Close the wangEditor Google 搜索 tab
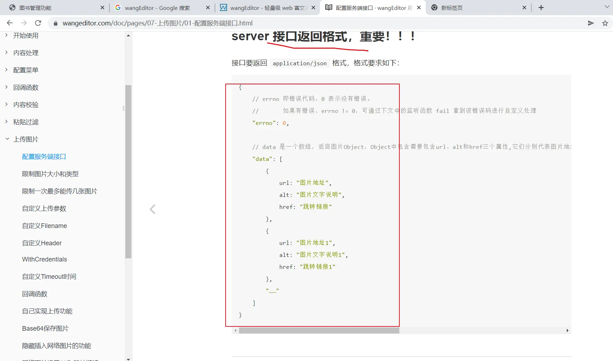This screenshot has height=361, width=613. pyautogui.click(x=208, y=7)
